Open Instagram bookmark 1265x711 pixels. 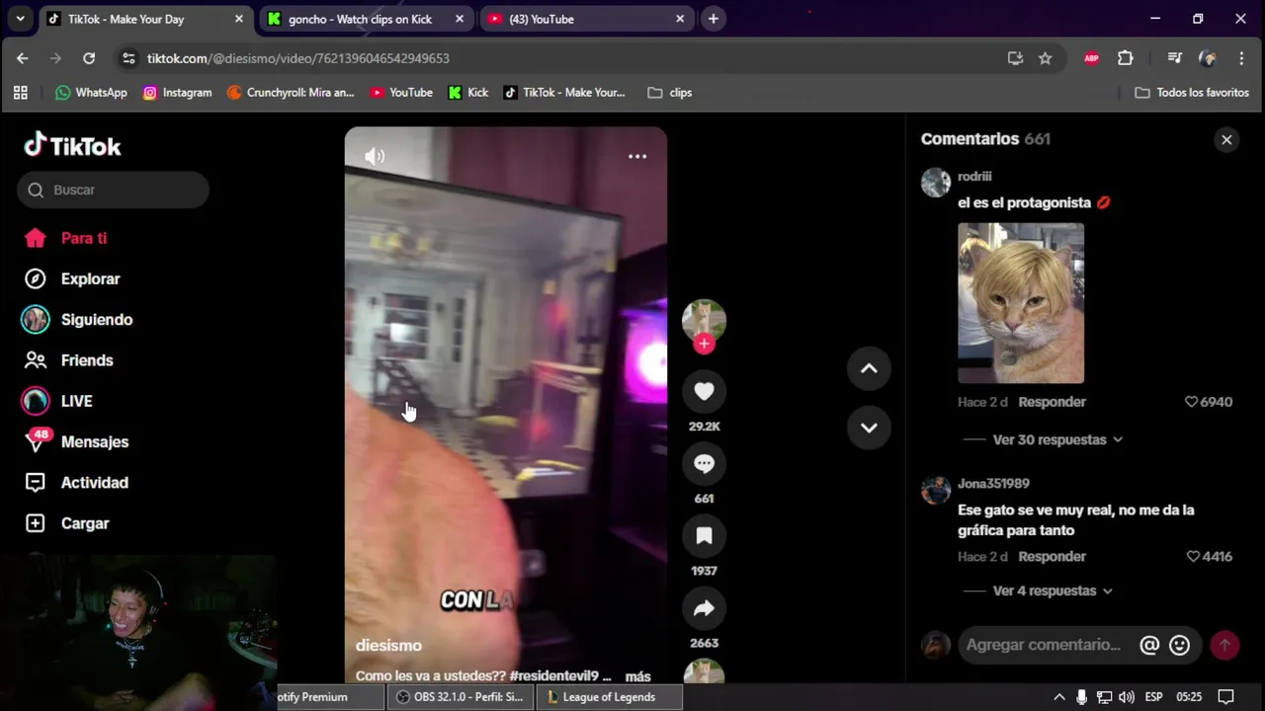point(177,93)
